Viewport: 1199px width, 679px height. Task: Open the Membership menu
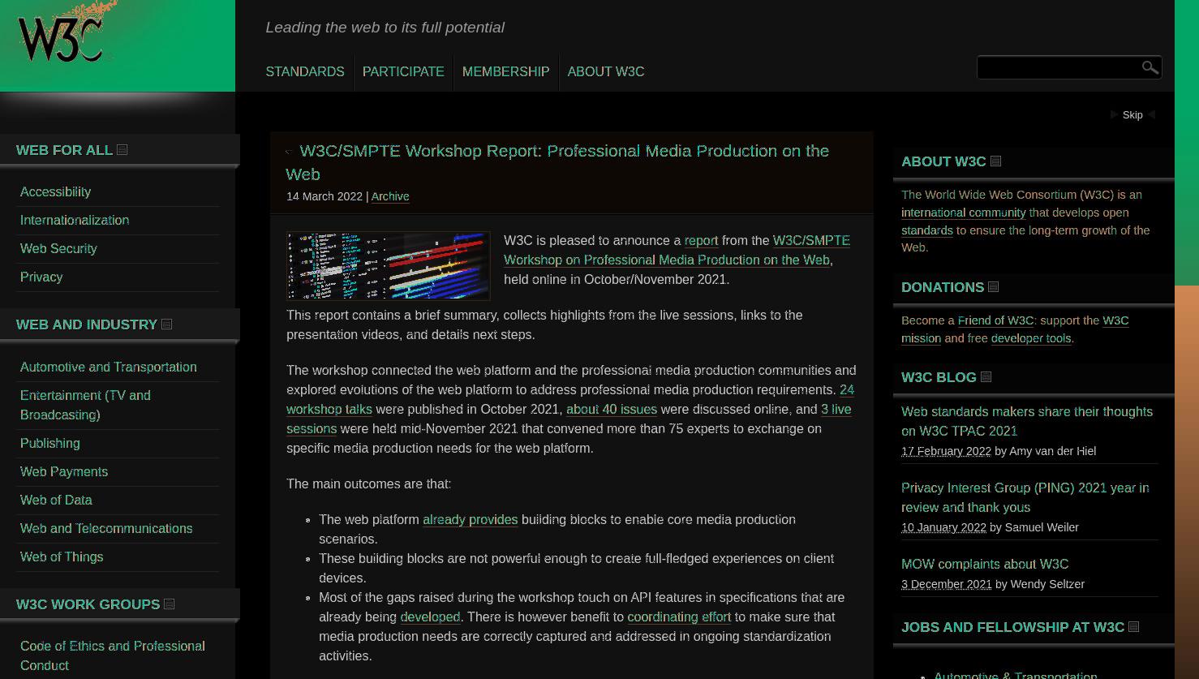click(x=505, y=72)
